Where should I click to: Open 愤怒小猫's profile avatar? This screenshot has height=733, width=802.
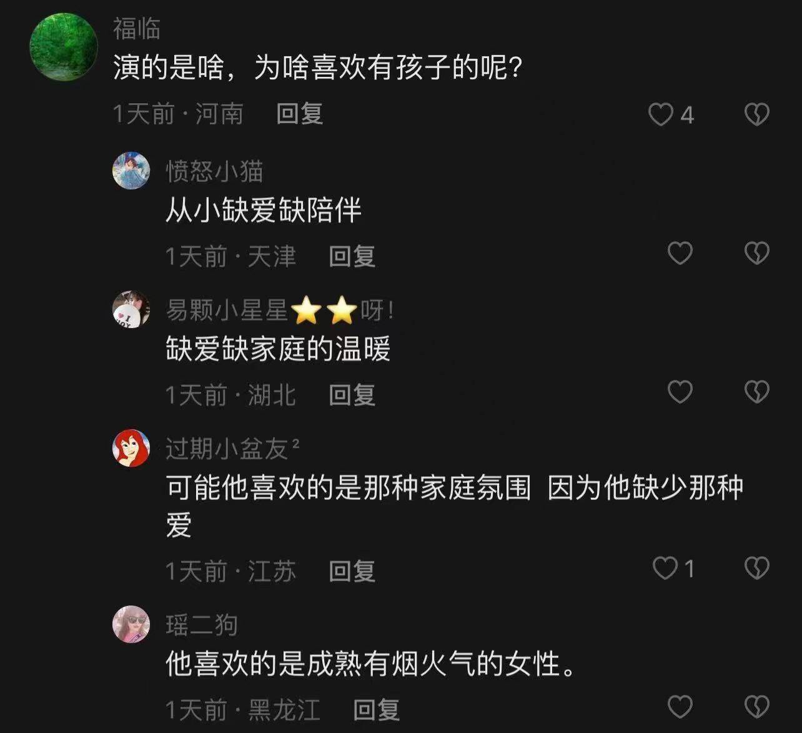click(x=131, y=171)
